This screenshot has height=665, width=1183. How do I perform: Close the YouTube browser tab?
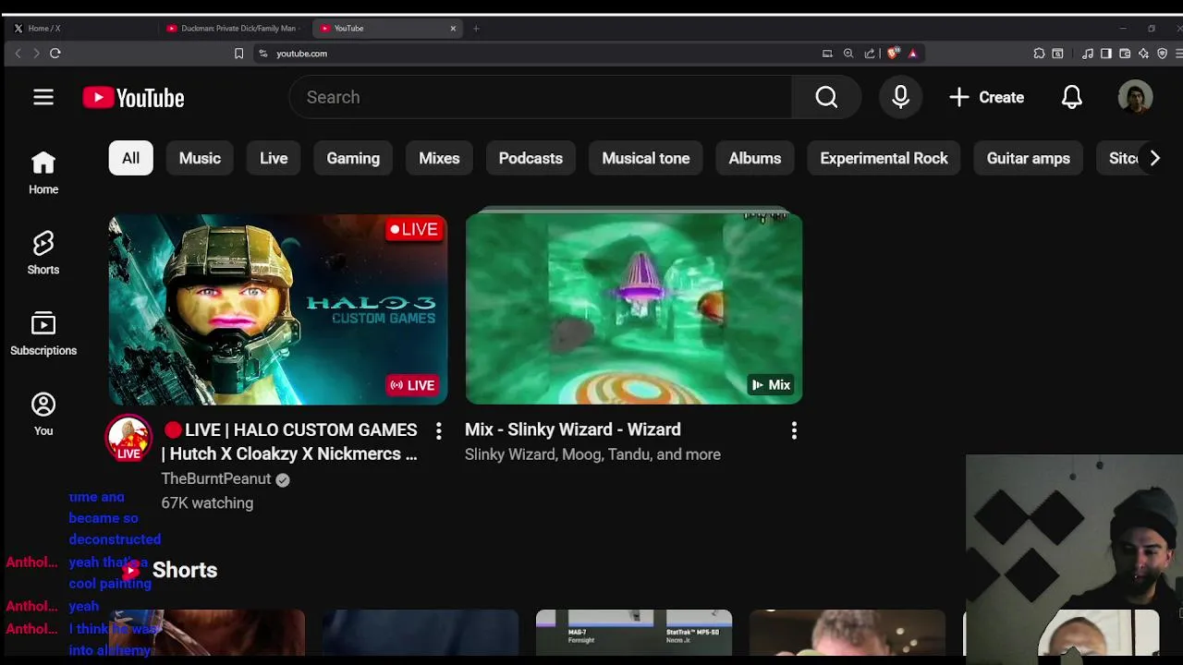click(453, 29)
